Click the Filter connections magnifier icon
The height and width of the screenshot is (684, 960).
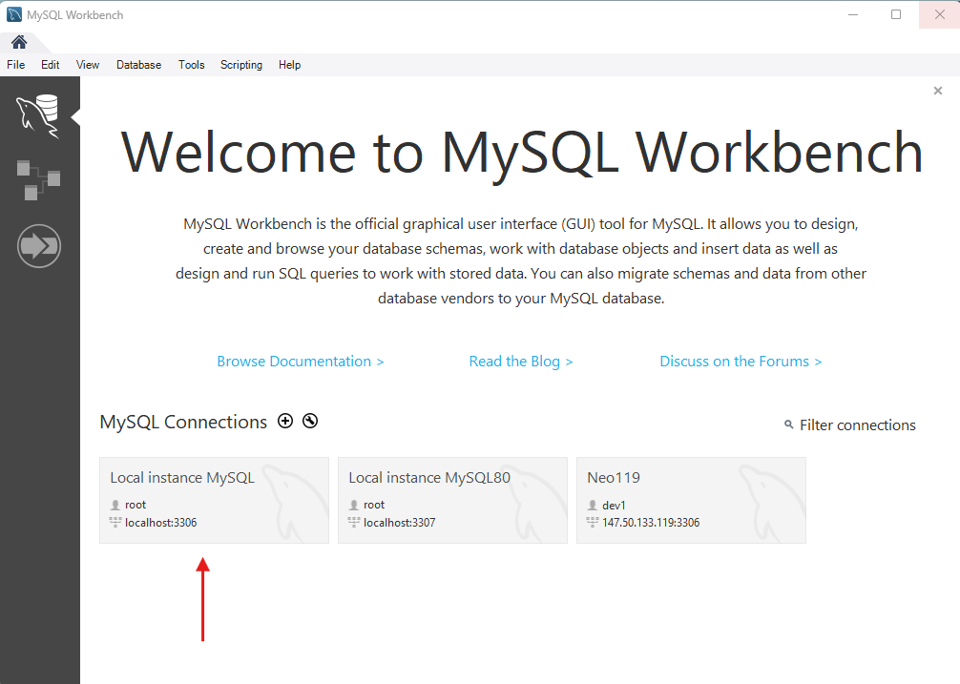[x=788, y=425]
